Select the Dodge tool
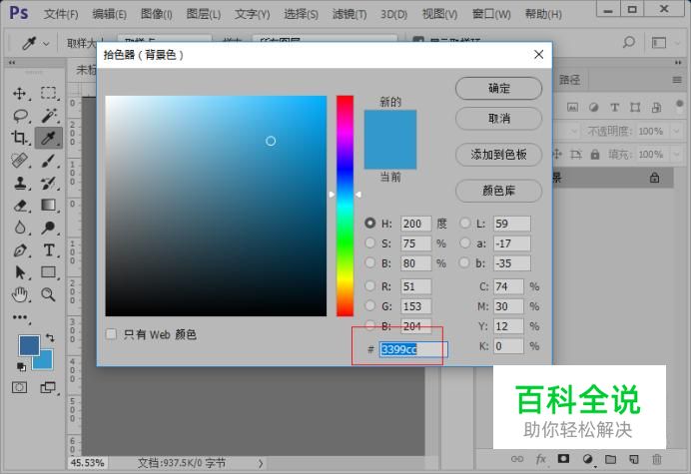691x474 pixels. (x=49, y=228)
